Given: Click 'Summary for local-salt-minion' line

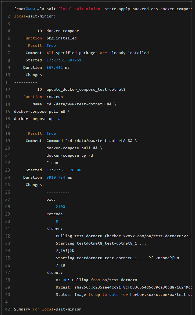Looking at the screenshot, I should coord(48,309).
